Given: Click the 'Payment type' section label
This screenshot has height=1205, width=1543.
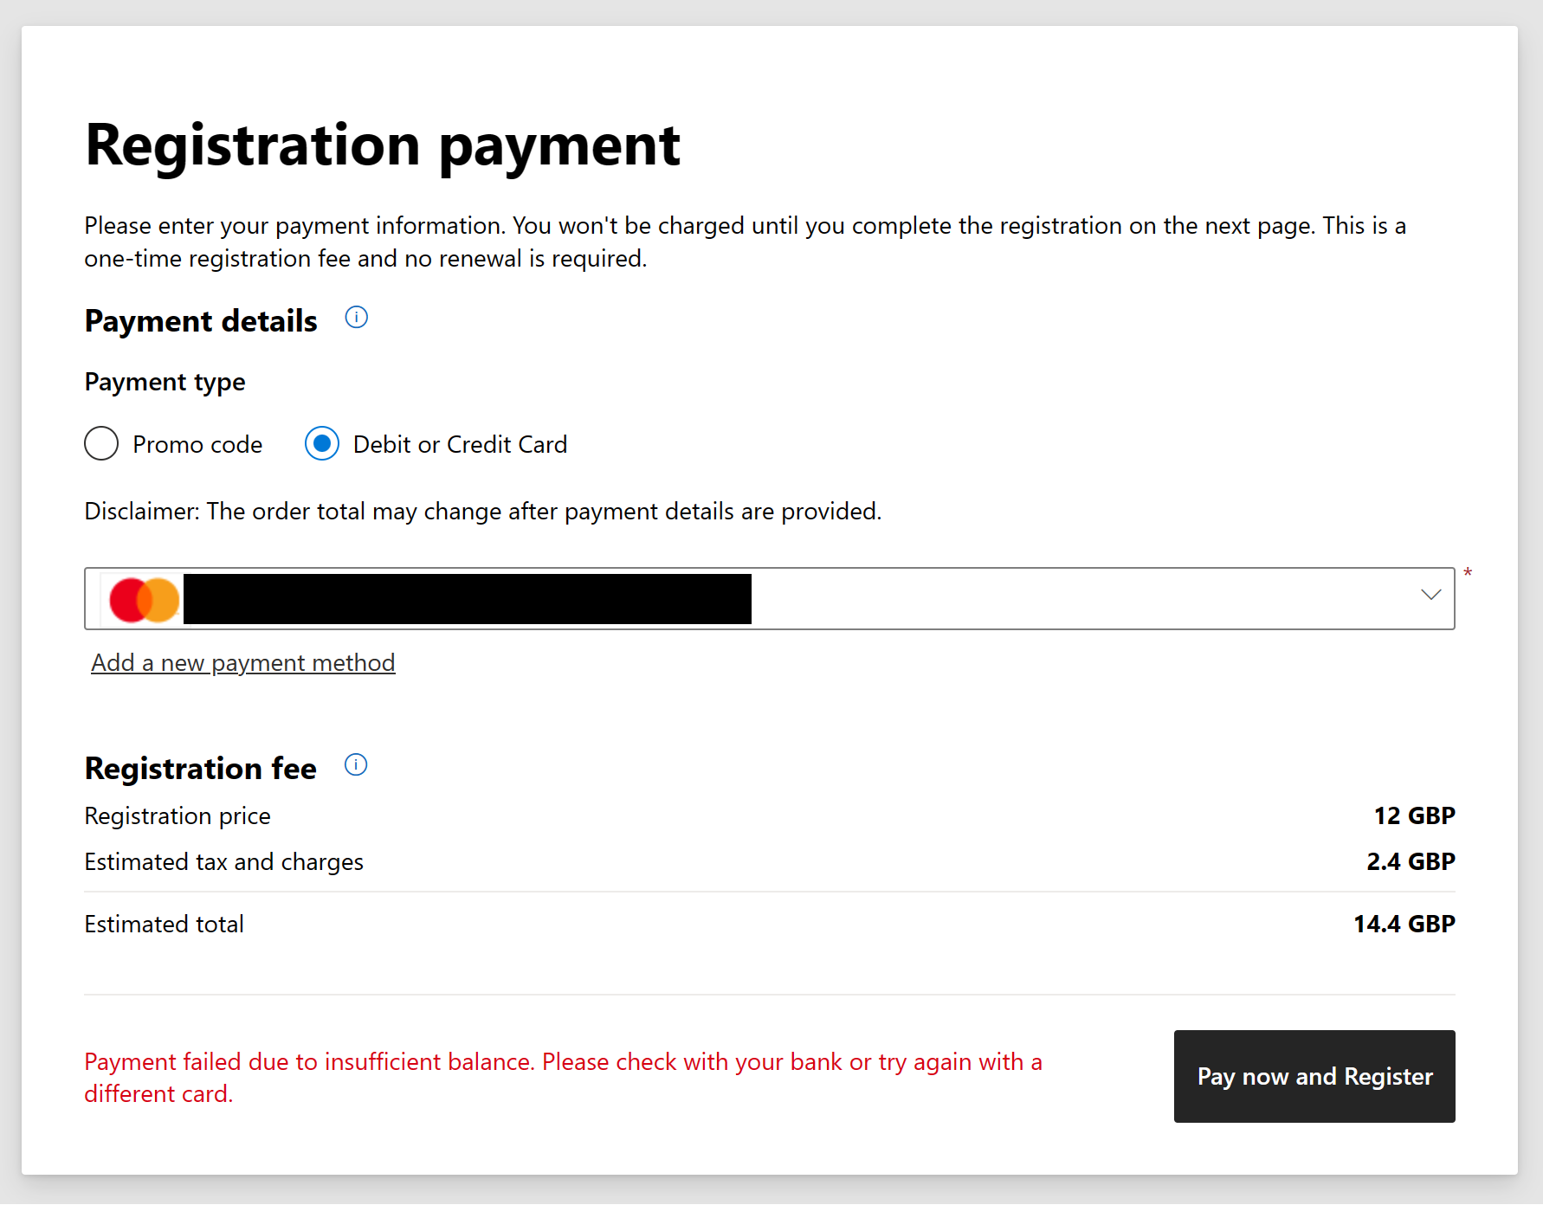Looking at the screenshot, I should [x=165, y=383].
